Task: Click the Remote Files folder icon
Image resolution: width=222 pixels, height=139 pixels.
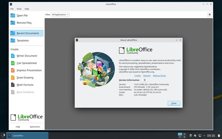Action: coord(13,23)
